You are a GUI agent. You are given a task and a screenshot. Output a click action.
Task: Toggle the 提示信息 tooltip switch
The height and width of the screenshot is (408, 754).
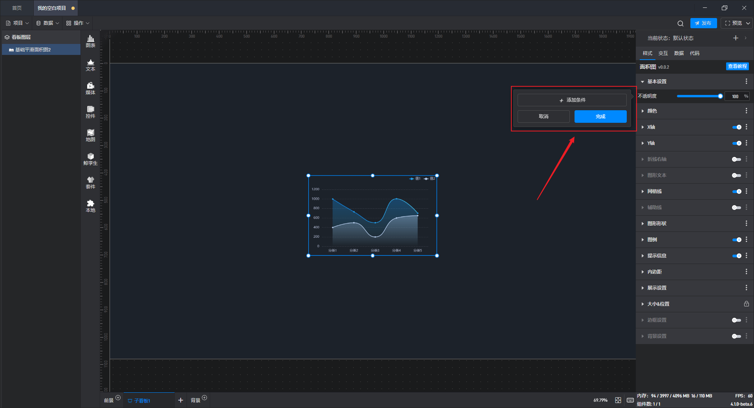(x=737, y=256)
